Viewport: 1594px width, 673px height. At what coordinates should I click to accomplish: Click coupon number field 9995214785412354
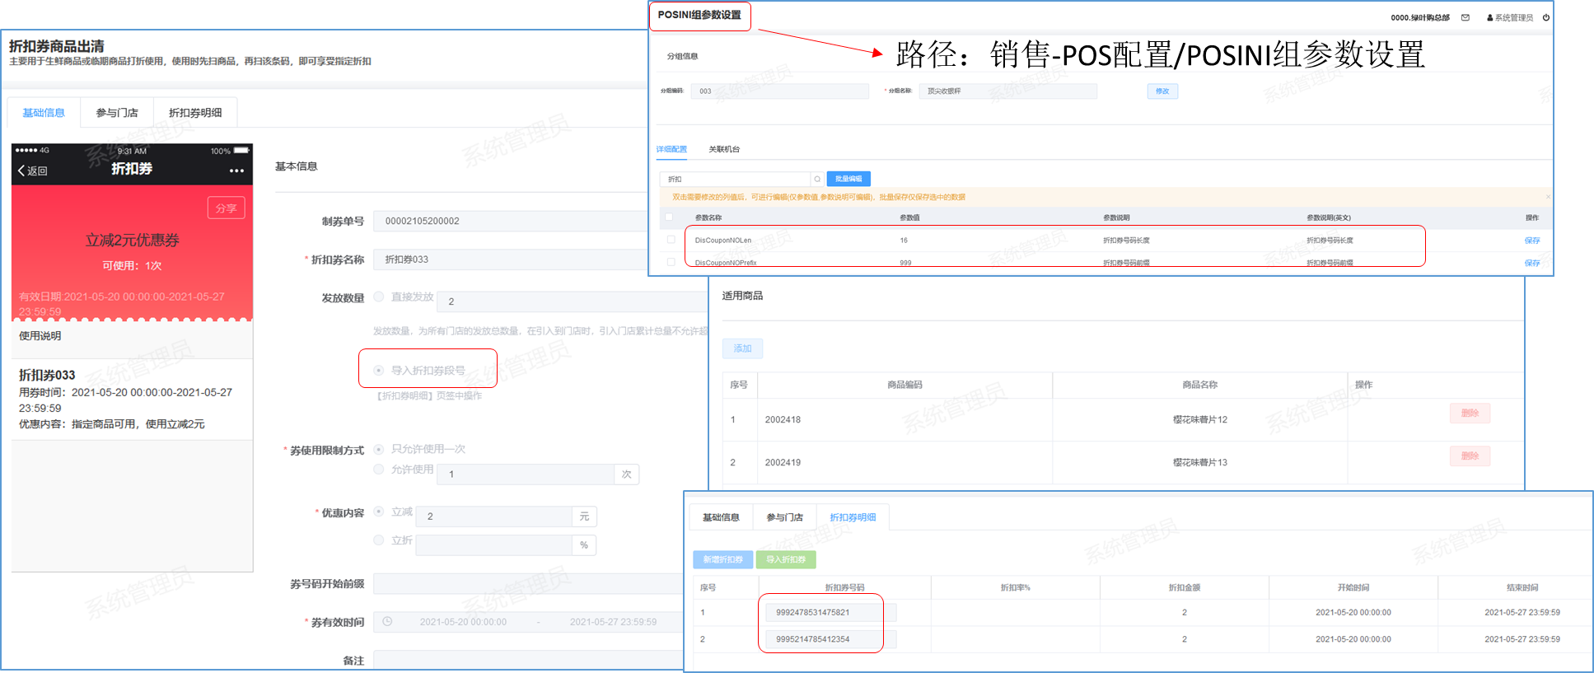pyautogui.click(x=831, y=638)
